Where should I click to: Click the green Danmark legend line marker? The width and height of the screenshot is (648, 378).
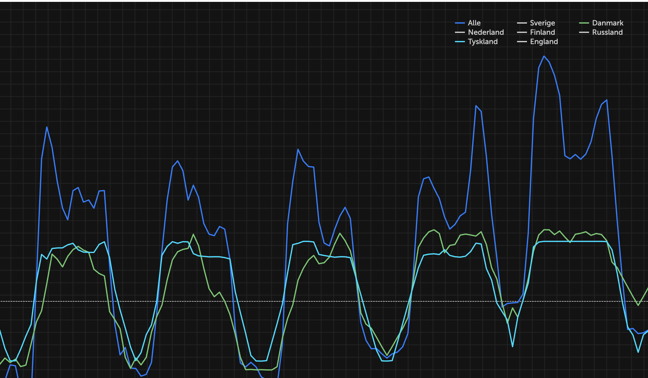coord(584,23)
